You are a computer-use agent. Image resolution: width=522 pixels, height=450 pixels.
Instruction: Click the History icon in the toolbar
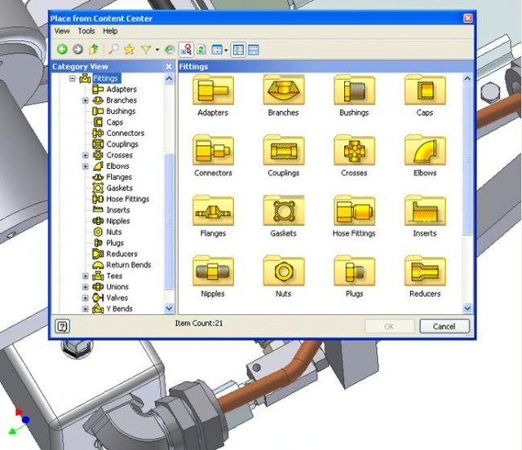[170, 50]
